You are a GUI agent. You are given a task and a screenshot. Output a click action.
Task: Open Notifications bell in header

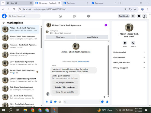tap(139, 16)
